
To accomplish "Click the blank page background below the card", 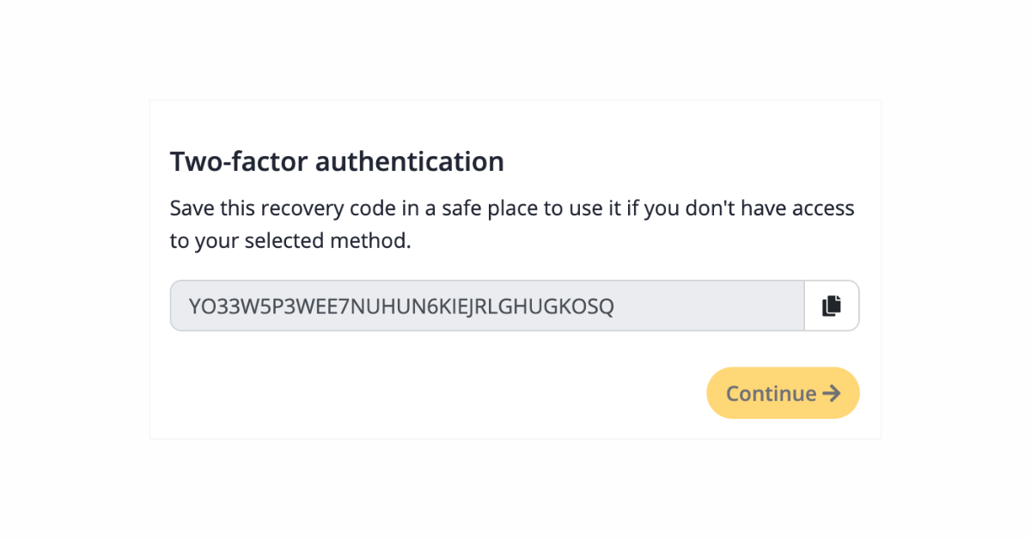I will 515,489.
